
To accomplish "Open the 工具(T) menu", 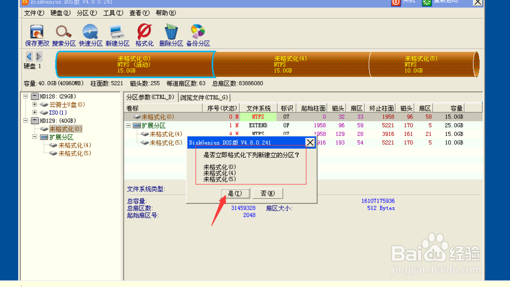I will tap(113, 13).
